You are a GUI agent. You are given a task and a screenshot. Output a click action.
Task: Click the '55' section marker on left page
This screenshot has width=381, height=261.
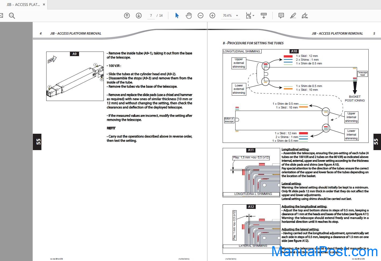click(37, 142)
